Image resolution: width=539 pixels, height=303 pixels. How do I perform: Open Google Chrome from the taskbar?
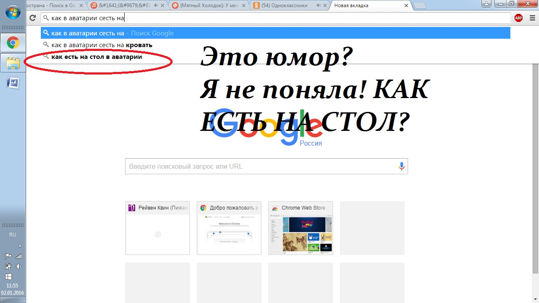[x=13, y=43]
